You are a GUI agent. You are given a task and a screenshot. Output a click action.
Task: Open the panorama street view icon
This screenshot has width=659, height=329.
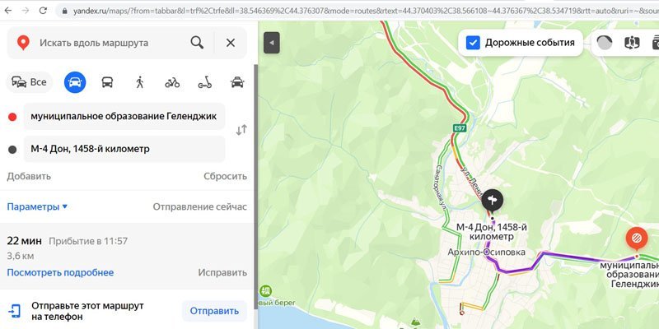pyautogui.click(x=632, y=43)
